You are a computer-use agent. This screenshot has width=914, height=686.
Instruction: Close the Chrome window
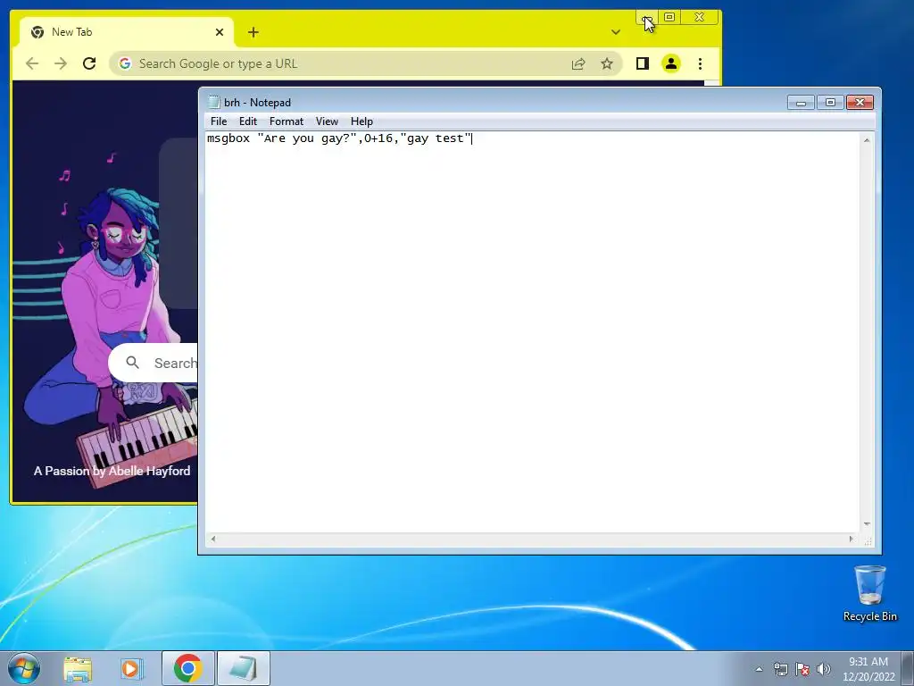point(700,17)
